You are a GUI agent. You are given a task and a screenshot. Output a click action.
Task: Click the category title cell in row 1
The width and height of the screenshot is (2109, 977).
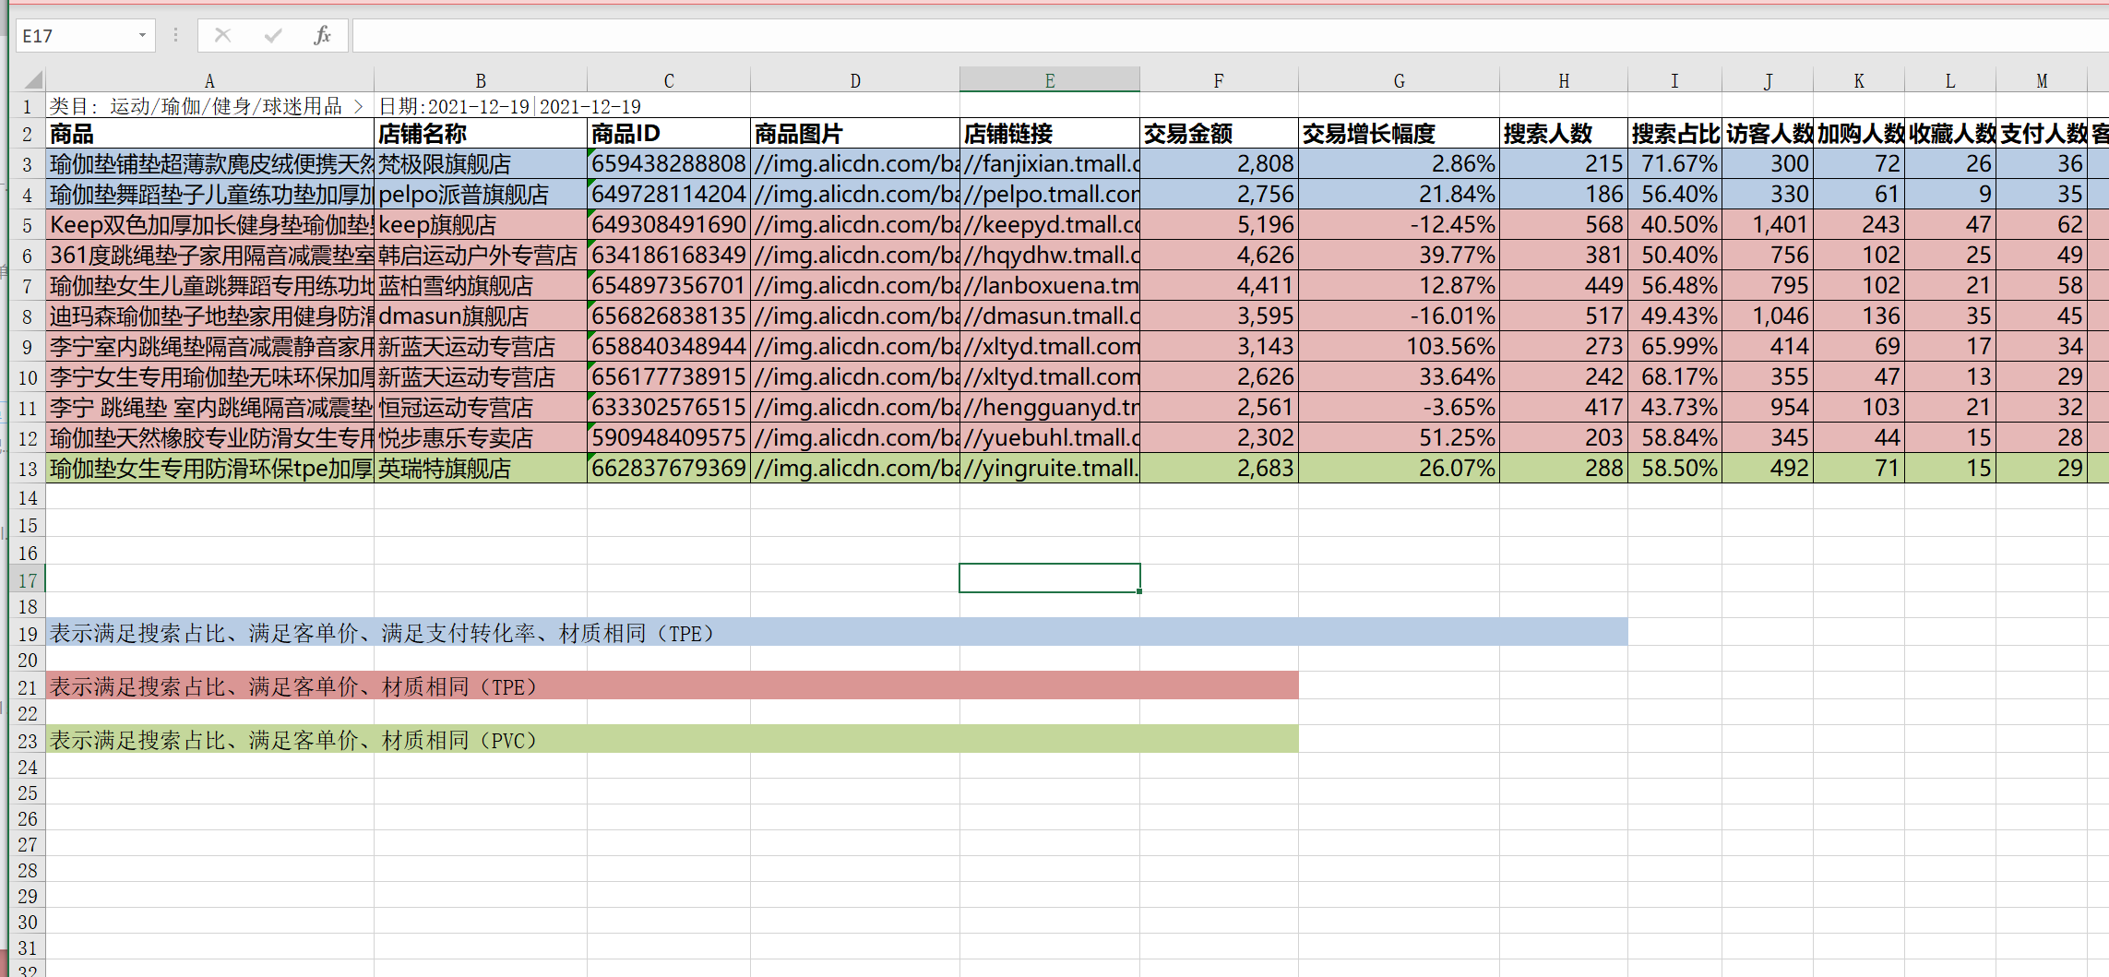[x=209, y=106]
